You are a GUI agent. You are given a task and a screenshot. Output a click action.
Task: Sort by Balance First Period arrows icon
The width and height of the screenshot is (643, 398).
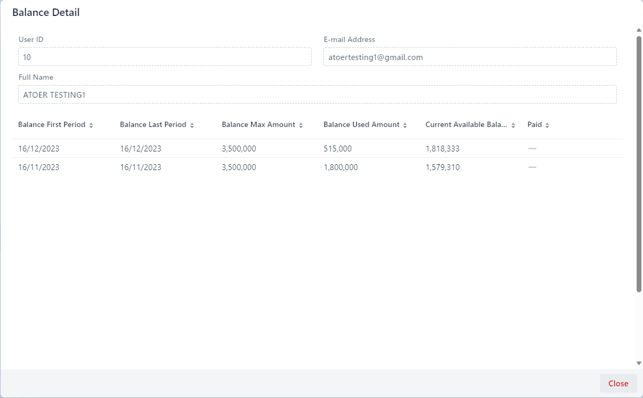pos(91,125)
